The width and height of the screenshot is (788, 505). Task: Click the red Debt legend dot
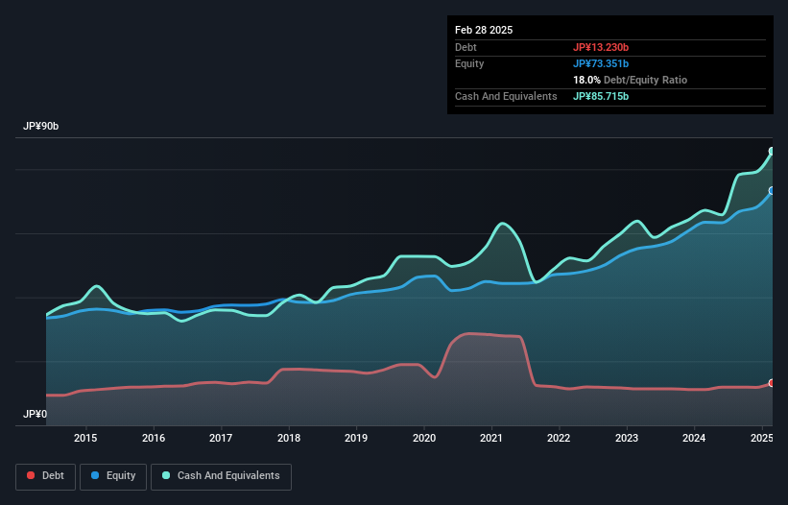click(x=31, y=475)
